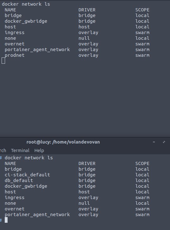Maximize the root@lucy terminal window
The image size is (170, 230).
point(164,142)
